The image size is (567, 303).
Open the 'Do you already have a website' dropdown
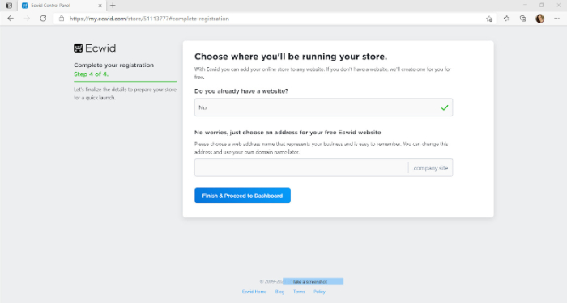pos(323,107)
